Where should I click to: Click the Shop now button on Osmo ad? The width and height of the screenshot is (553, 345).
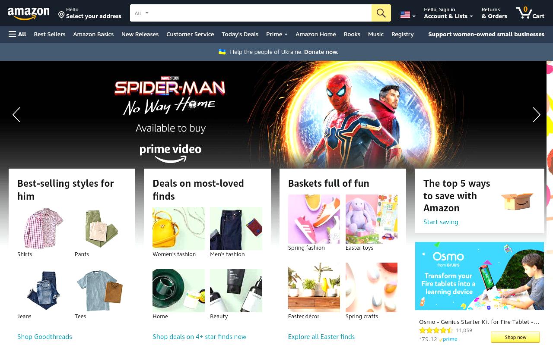click(x=515, y=337)
